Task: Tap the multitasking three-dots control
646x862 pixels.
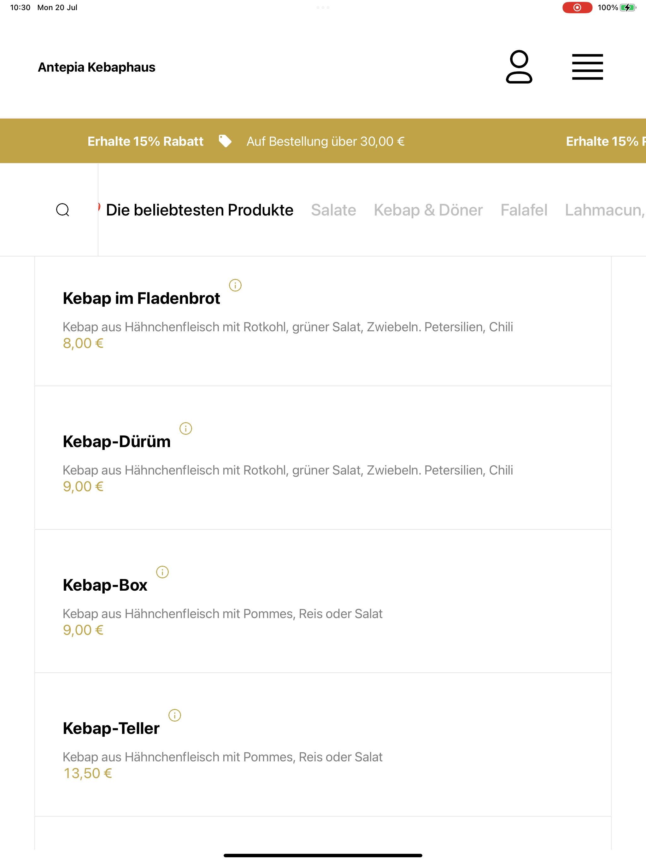Action: click(323, 7)
